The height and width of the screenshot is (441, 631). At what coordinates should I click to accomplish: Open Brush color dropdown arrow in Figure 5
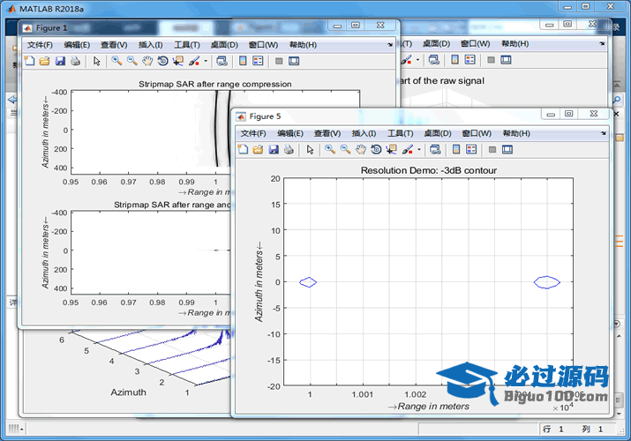coord(418,150)
